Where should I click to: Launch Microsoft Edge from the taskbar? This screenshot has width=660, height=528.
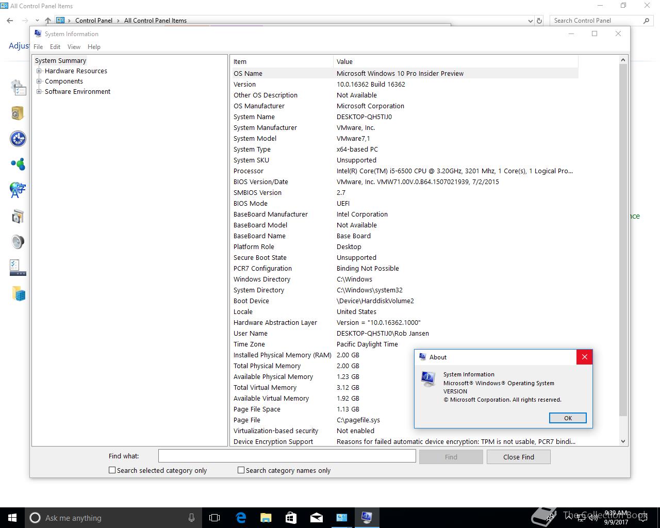click(x=241, y=518)
